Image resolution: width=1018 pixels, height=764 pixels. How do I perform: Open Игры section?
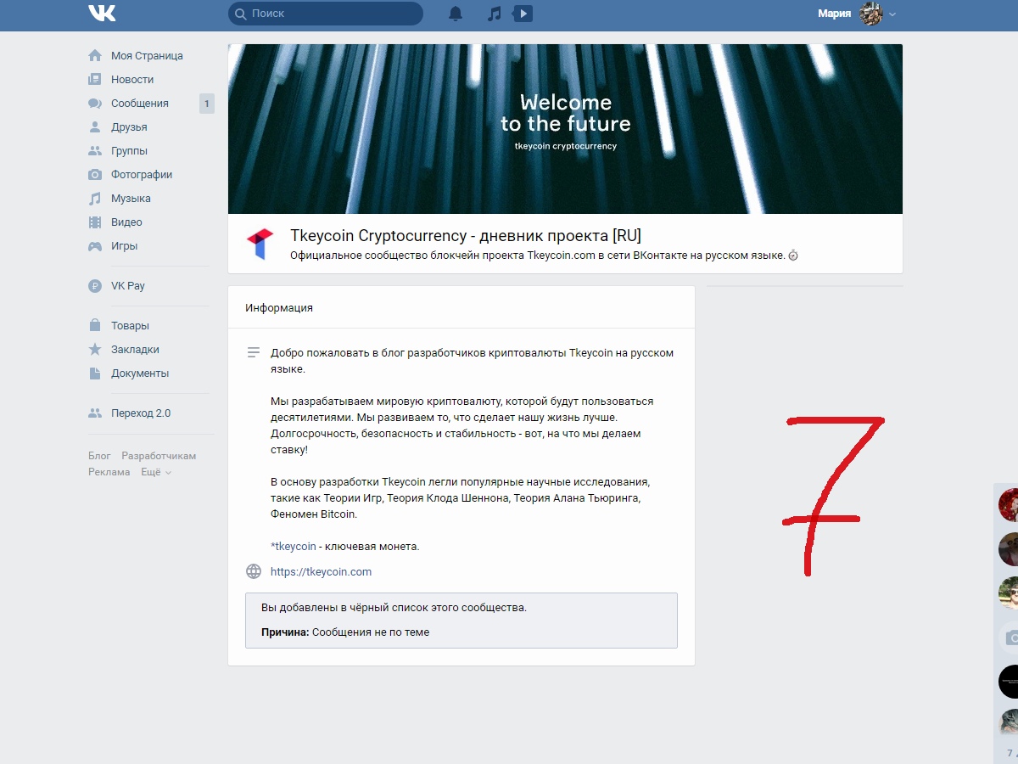pos(124,245)
